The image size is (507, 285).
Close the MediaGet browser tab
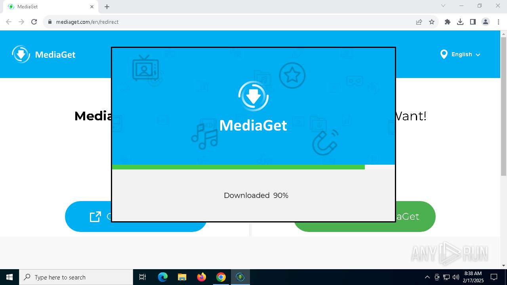(92, 7)
